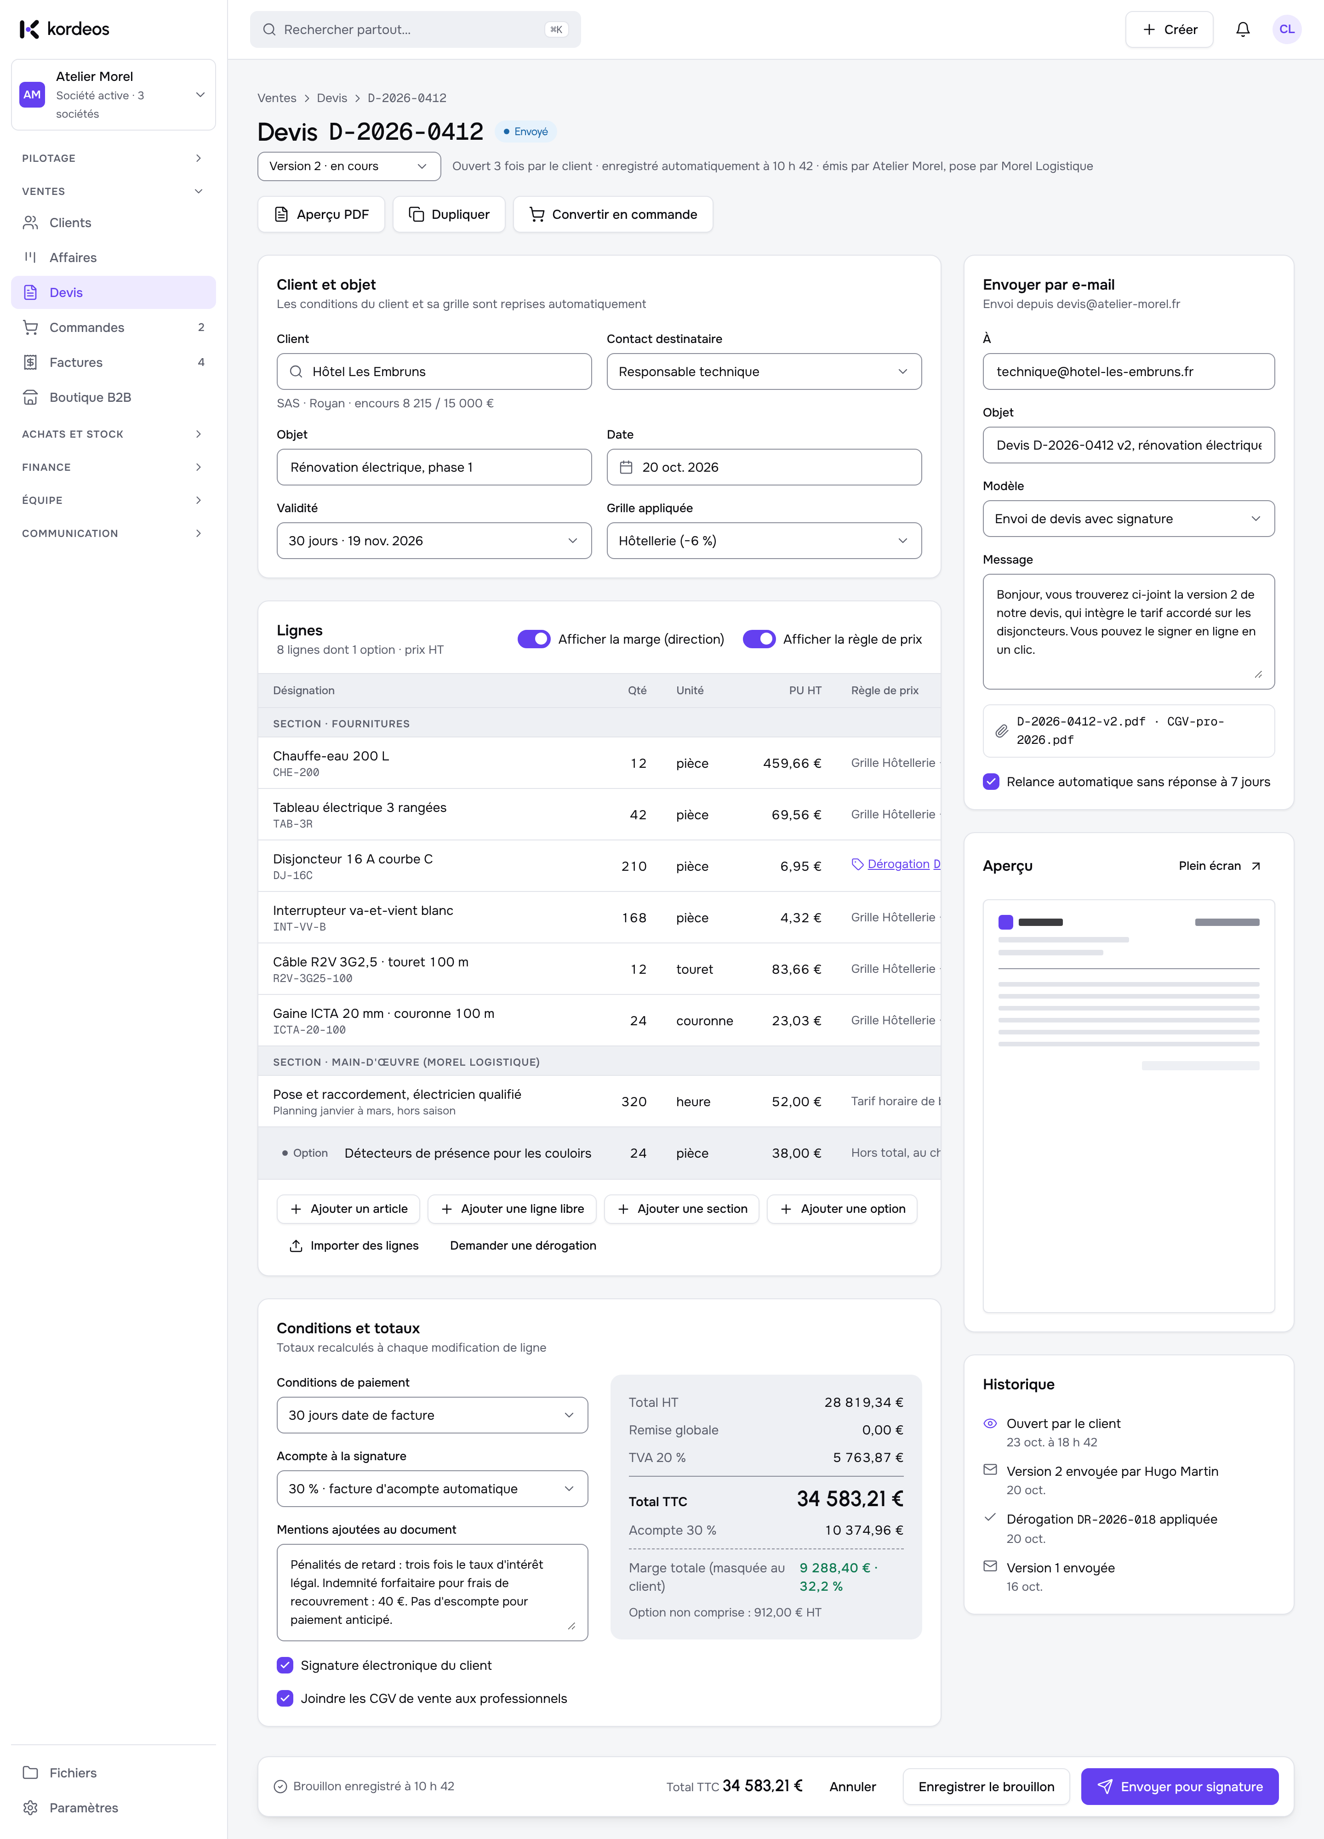The height and width of the screenshot is (1839, 1324).
Task: Open the notifications bell
Action: click(x=1242, y=29)
